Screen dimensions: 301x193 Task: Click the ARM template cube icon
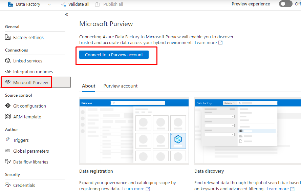click(8, 117)
